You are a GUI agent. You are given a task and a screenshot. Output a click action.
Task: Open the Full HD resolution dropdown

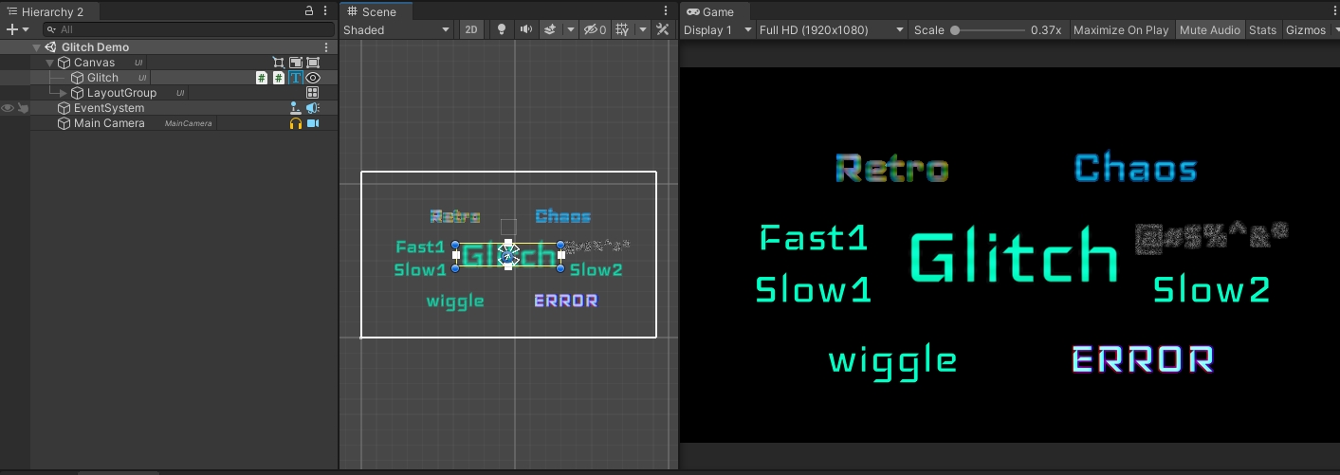click(x=832, y=29)
